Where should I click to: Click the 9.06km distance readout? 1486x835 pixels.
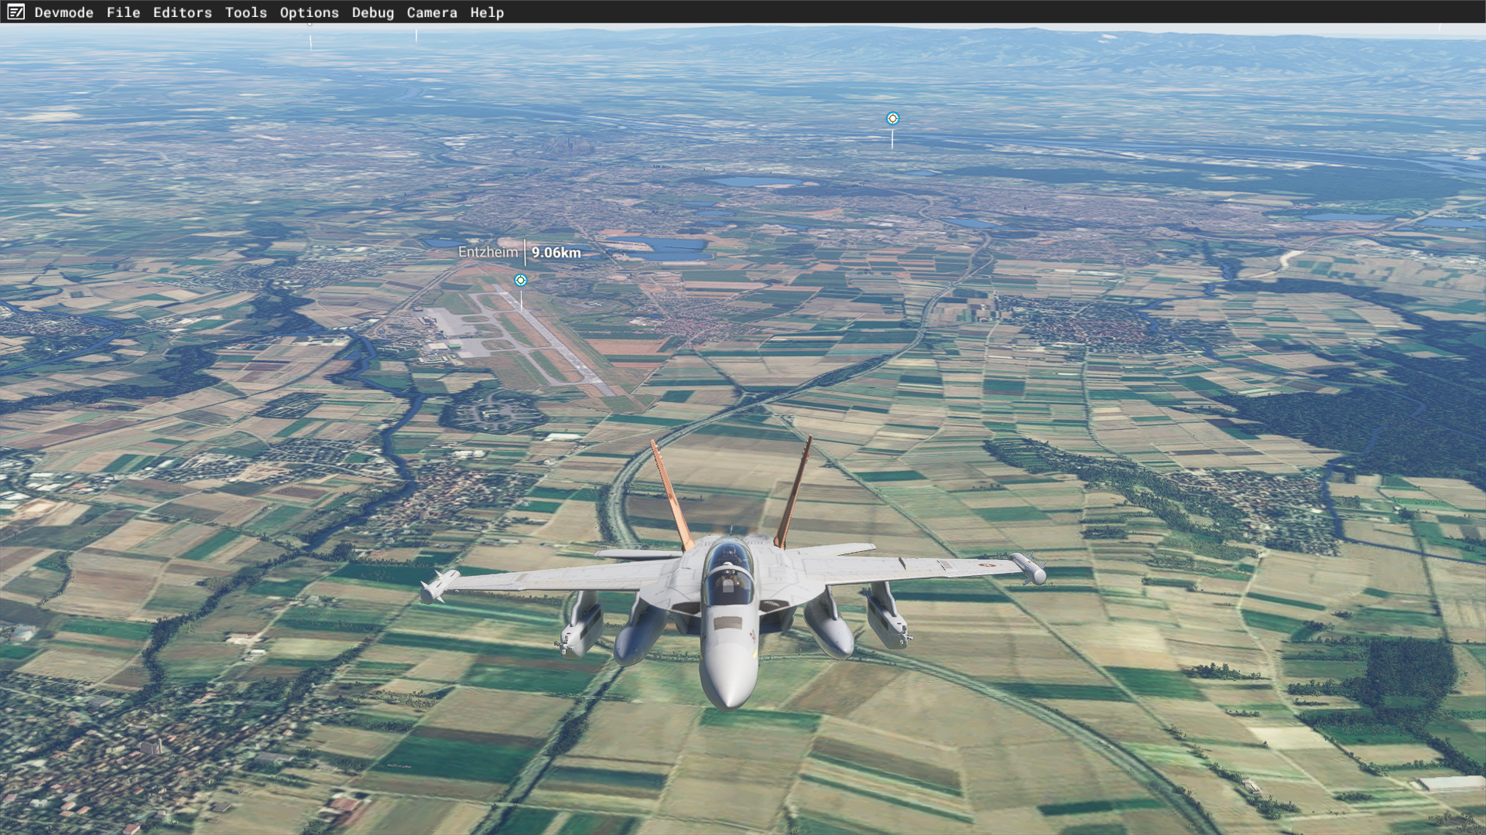click(556, 253)
